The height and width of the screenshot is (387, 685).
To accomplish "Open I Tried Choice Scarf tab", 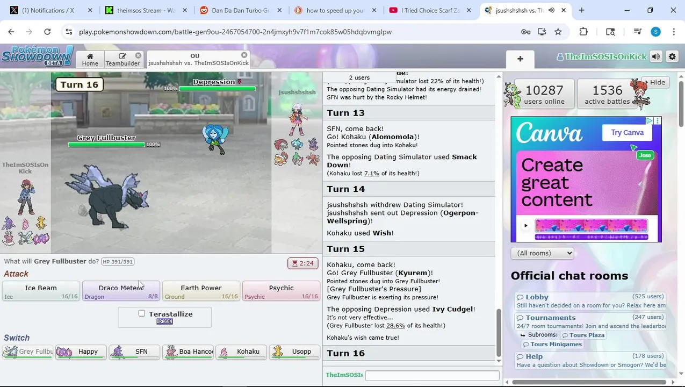I will 430,10.
